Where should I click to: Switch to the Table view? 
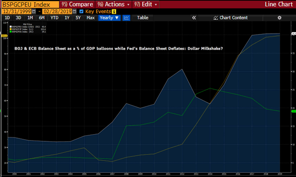(142, 18)
